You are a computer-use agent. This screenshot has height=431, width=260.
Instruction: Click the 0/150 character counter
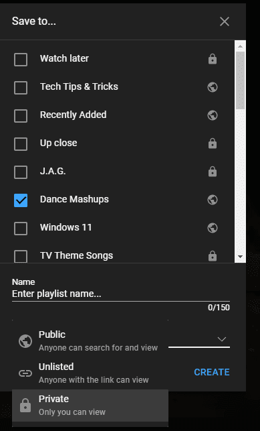click(219, 307)
